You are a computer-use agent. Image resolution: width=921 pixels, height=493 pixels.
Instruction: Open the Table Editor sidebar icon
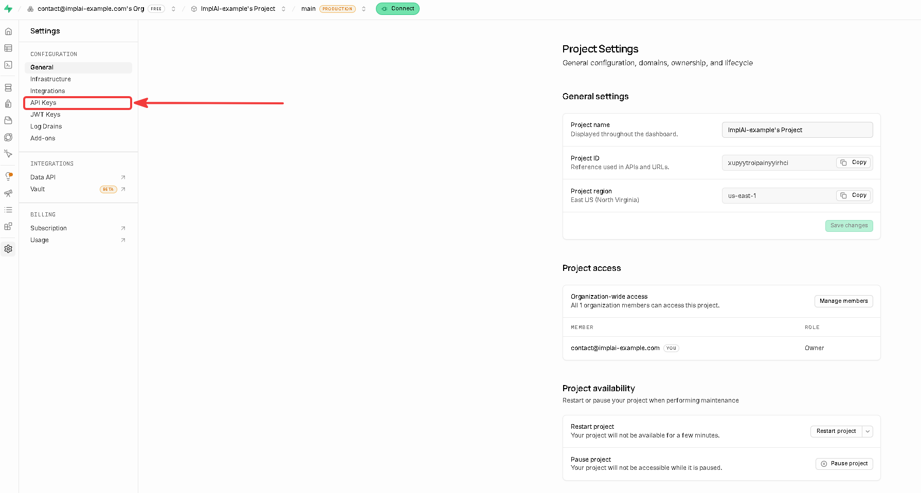point(8,48)
